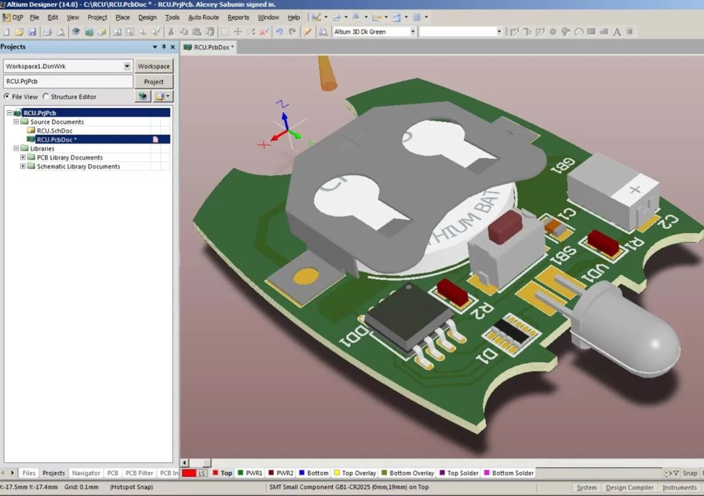Click the Print Preview icon

[x=60, y=31]
